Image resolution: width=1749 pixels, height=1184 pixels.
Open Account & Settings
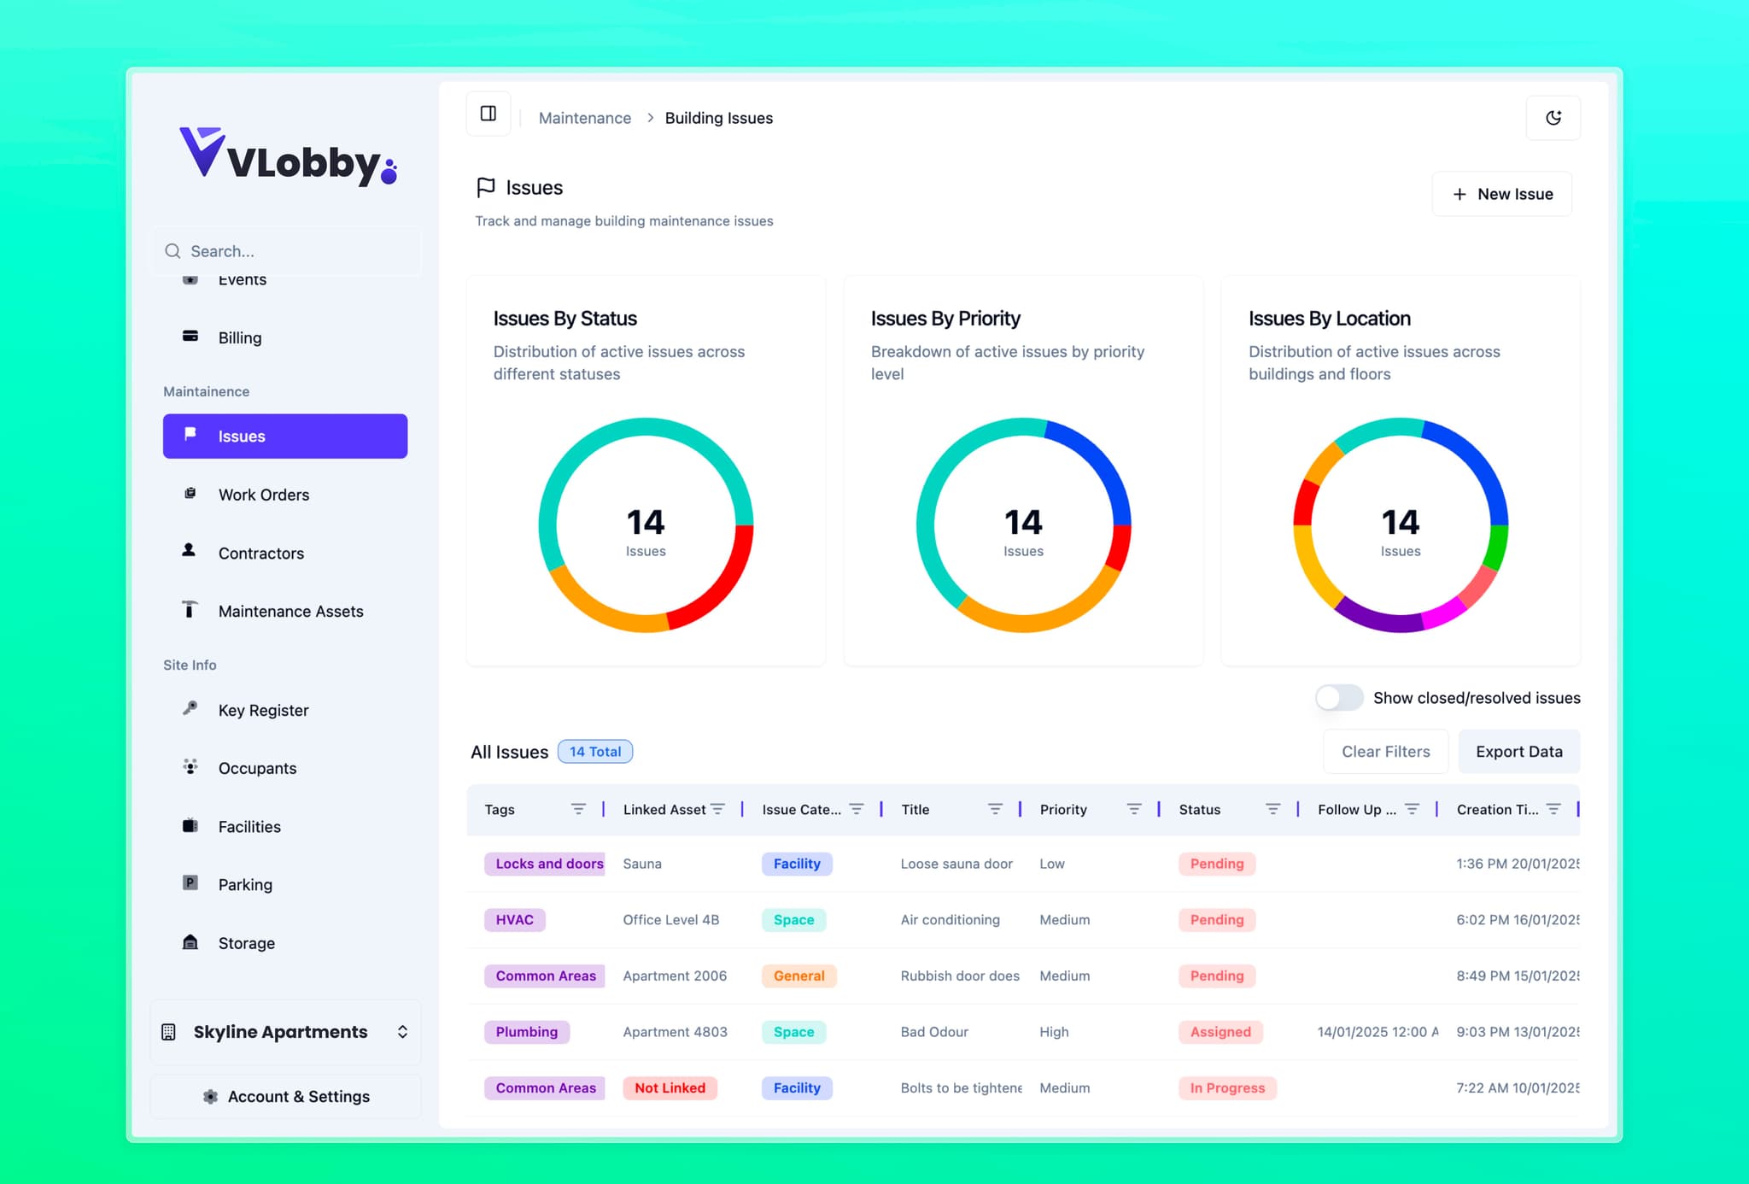tap(285, 1096)
